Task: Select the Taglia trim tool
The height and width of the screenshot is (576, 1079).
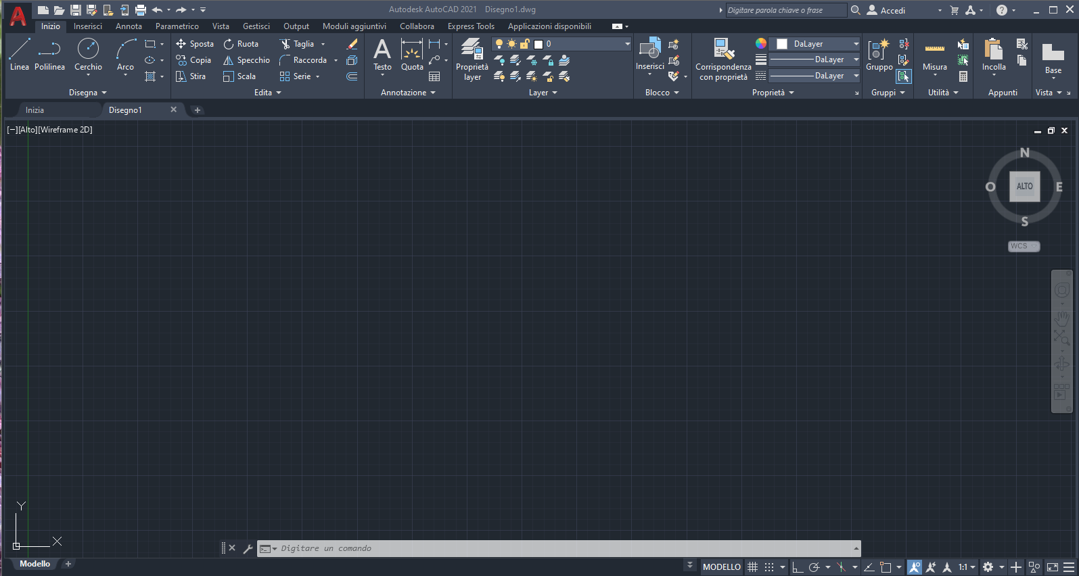Action: [297, 44]
